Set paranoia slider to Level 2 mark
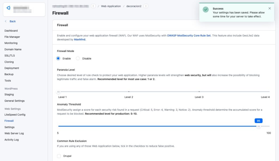This screenshot has width=279, height=161. pos(129,92)
